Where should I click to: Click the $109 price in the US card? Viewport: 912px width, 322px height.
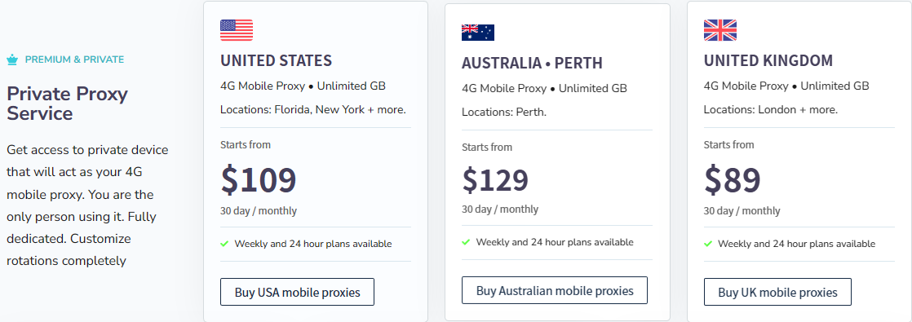(x=259, y=179)
